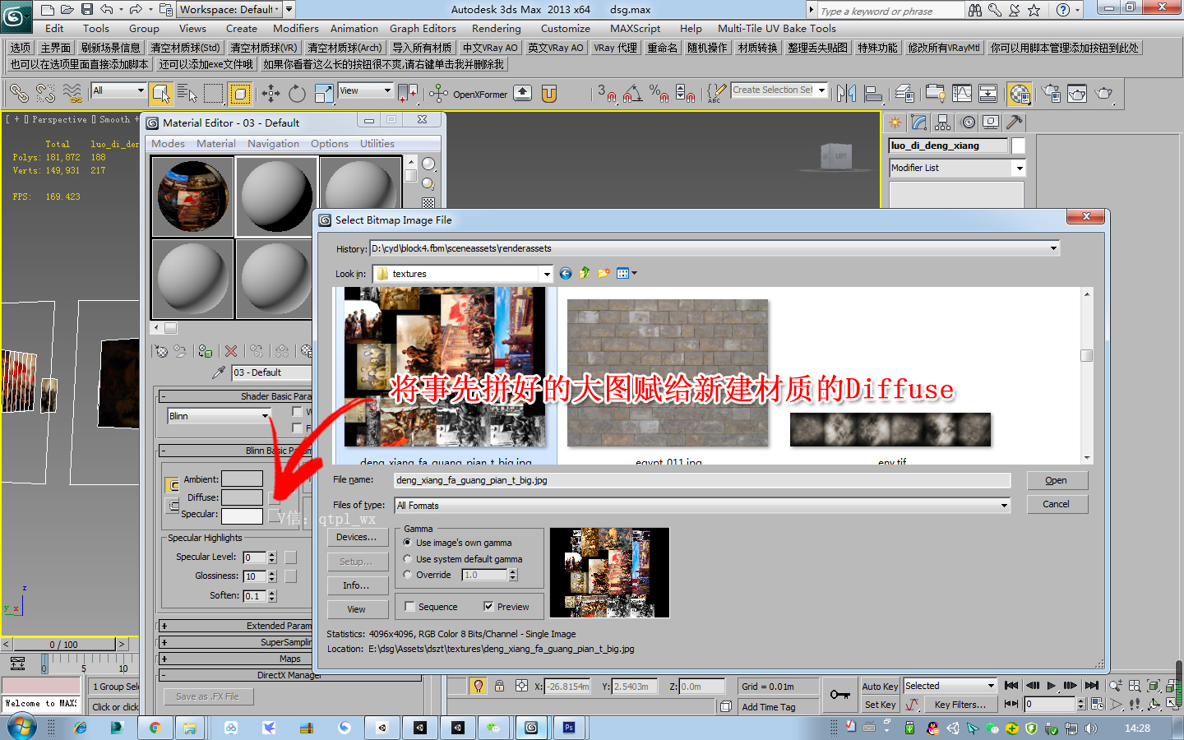Open the Graph Editors menu
Viewport: 1184px width, 740px height.
[x=423, y=28]
